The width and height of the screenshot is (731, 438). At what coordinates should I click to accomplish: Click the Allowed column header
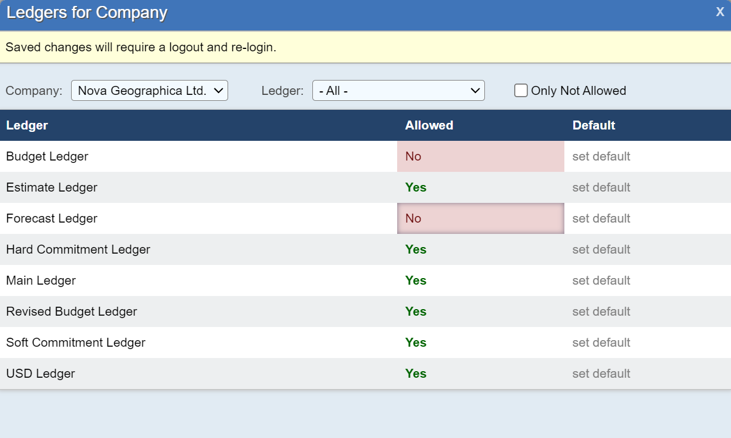(429, 125)
